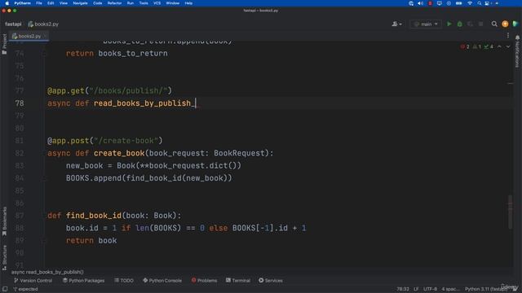The height and width of the screenshot is (293, 522).
Task: Open the File menu
Action: coord(39,3)
